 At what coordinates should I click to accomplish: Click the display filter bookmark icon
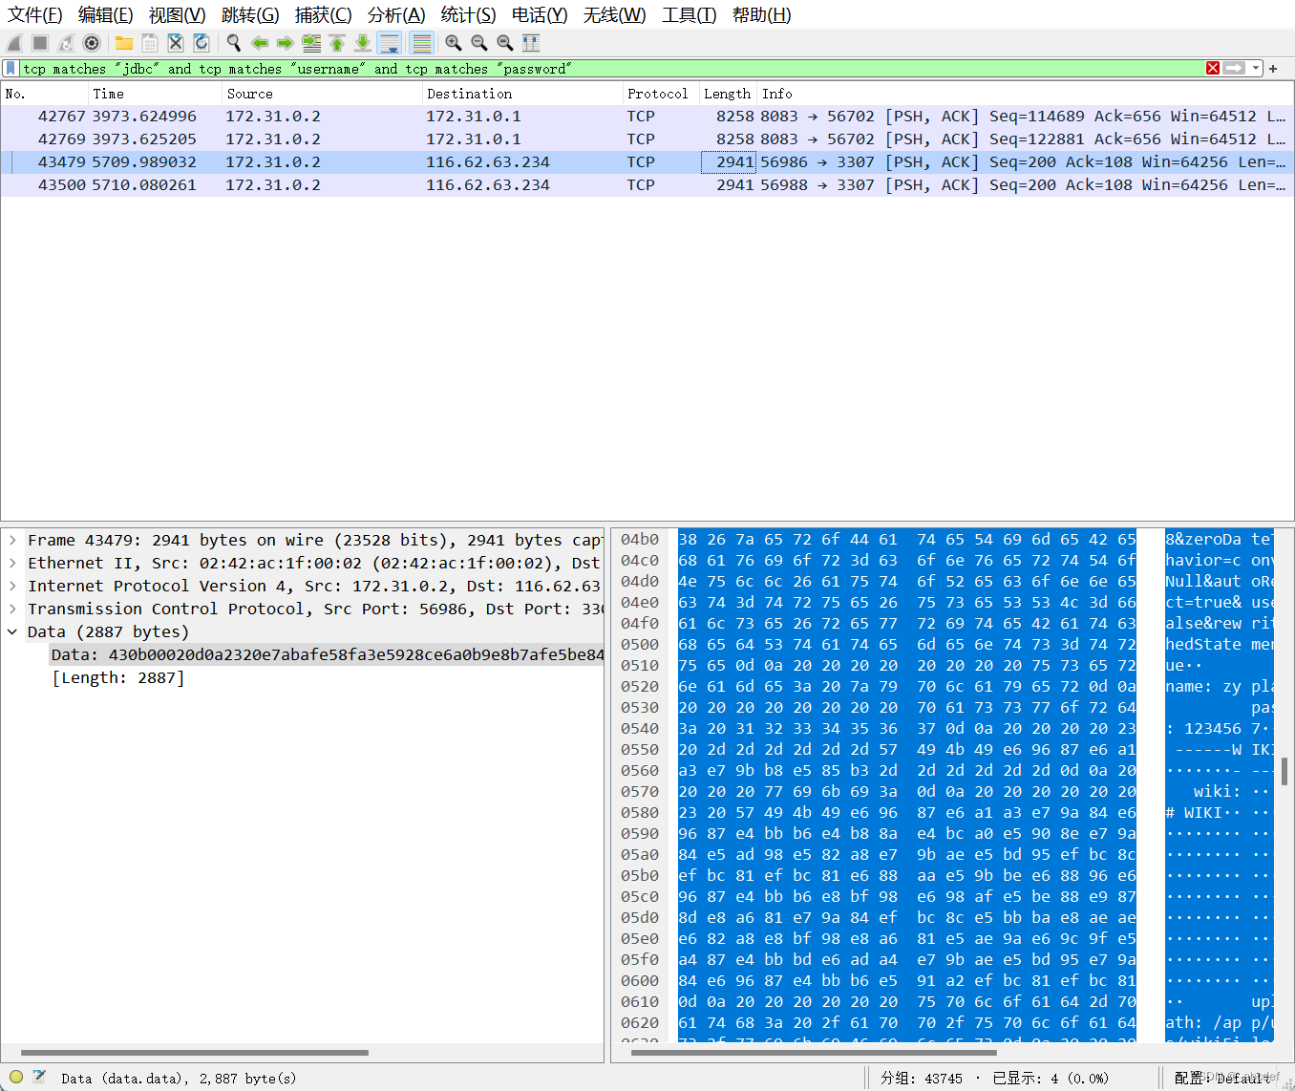[x=11, y=68]
